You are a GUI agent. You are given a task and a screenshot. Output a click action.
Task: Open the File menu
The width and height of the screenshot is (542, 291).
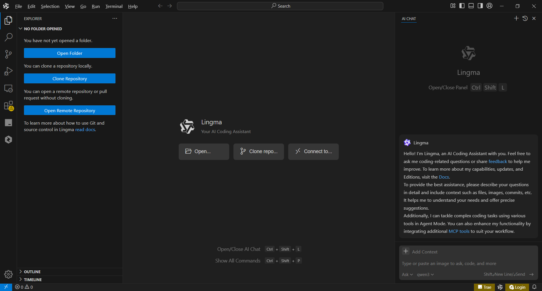pyautogui.click(x=19, y=6)
